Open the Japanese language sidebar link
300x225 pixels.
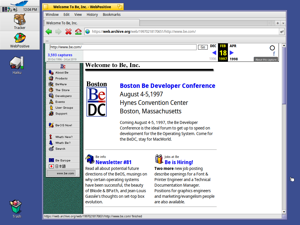pyautogui.click(x=63, y=166)
